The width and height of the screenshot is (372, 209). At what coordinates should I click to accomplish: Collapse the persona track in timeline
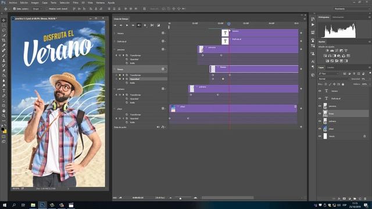coord(115,49)
